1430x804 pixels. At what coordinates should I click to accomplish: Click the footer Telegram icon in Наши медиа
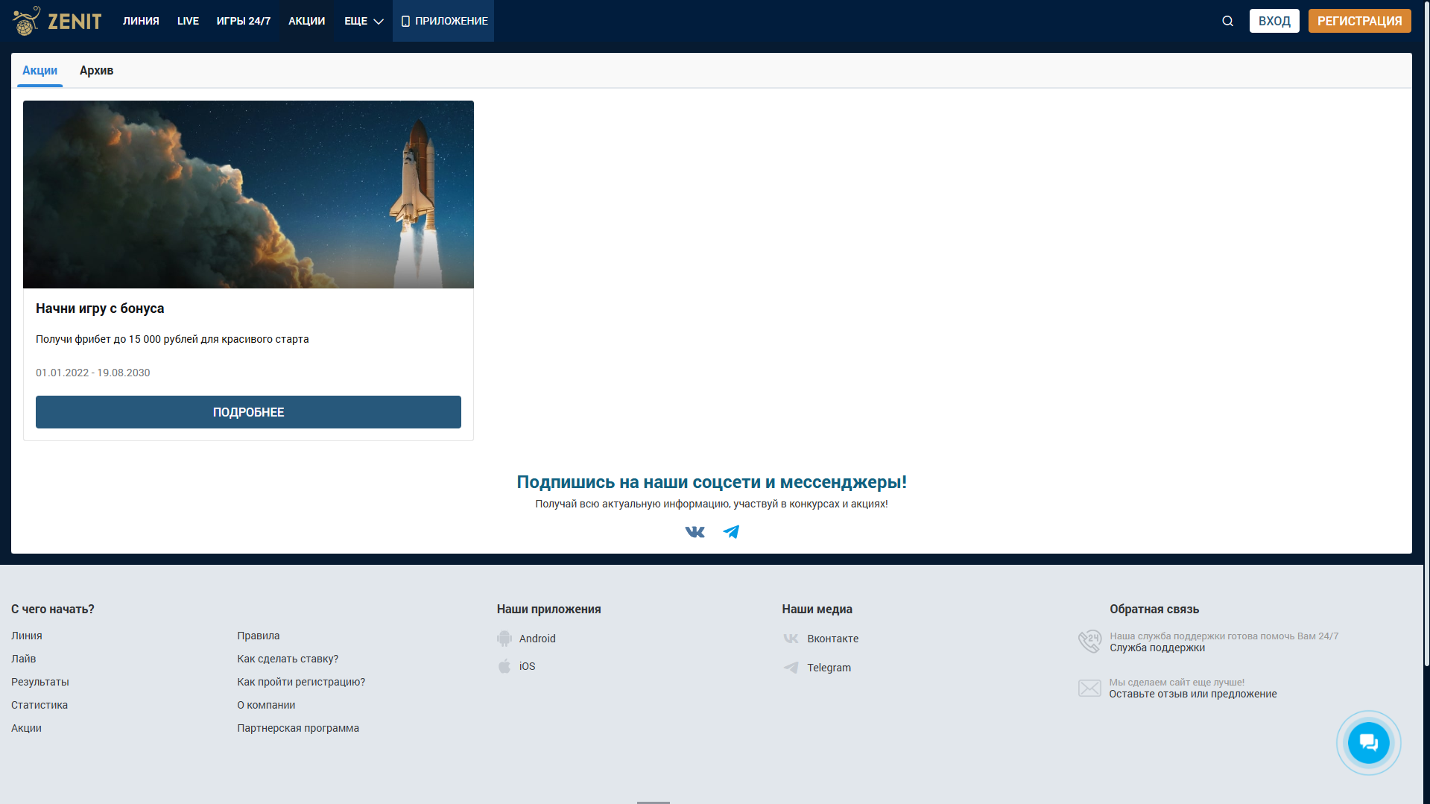tap(791, 668)
